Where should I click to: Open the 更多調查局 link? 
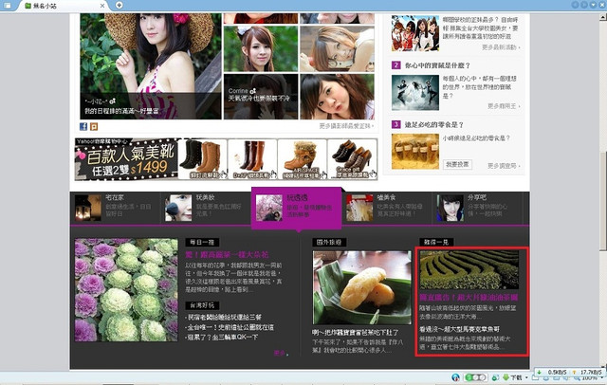[x=504, y=166]
